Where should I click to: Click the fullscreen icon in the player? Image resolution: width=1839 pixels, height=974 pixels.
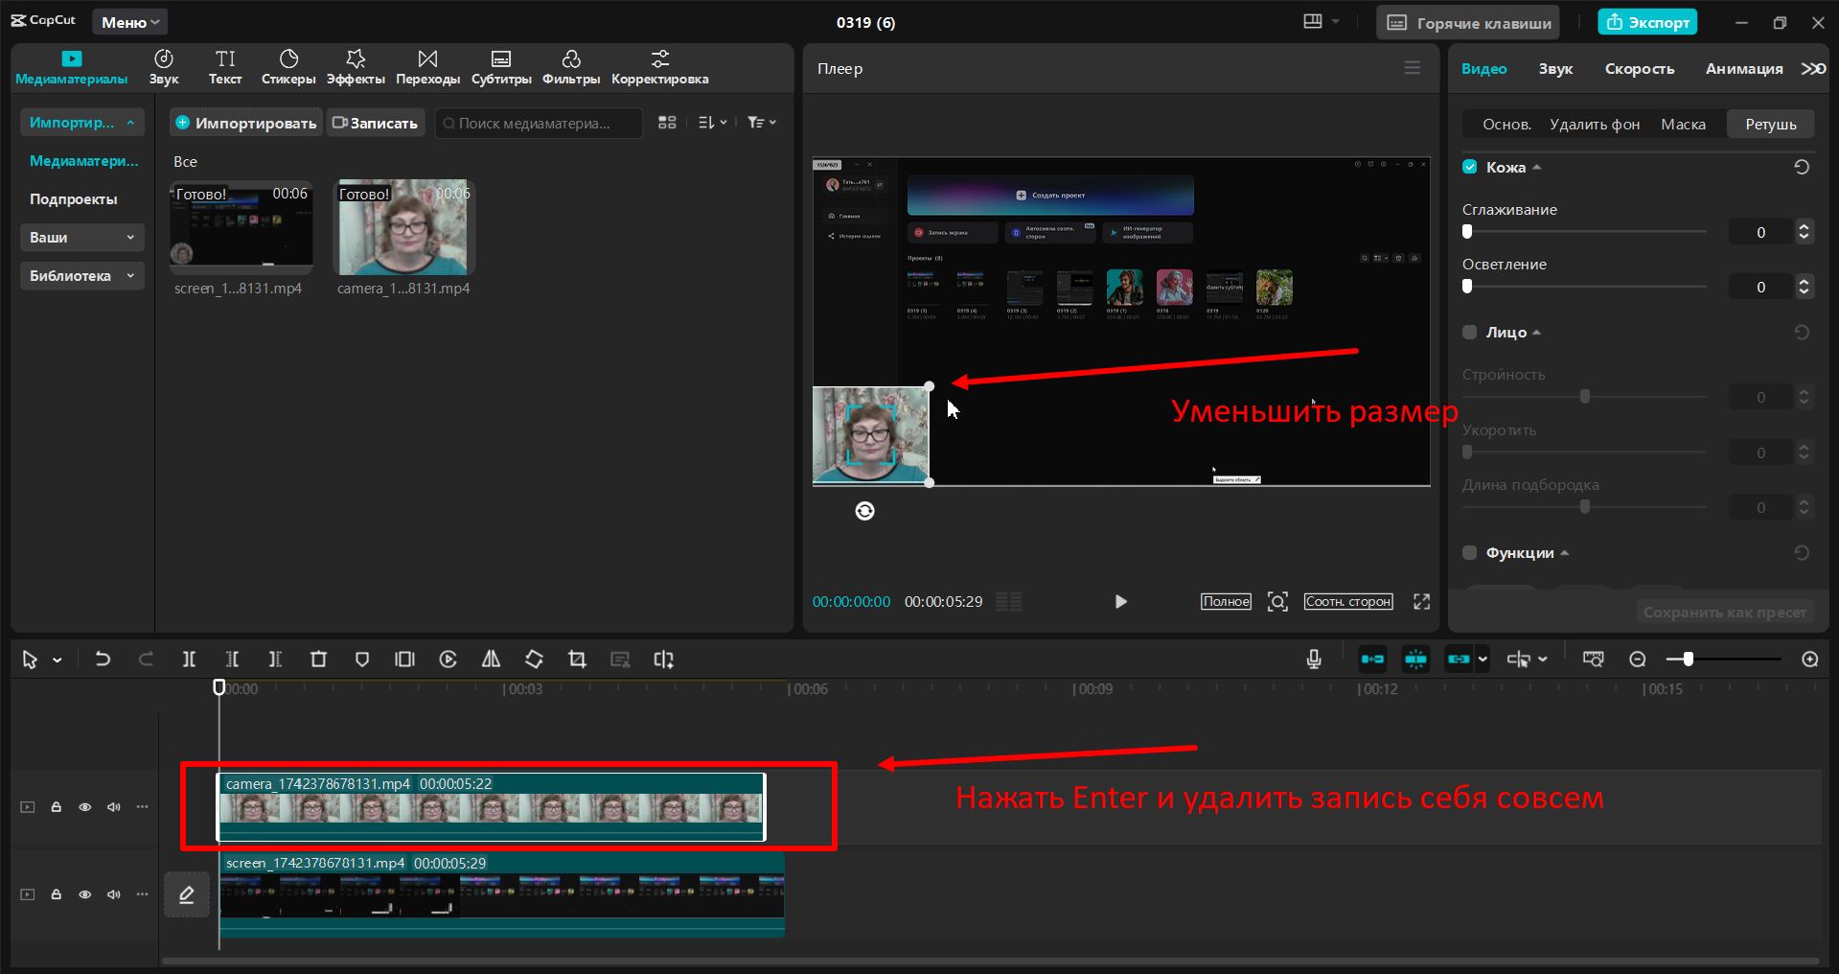point(1422,602)
